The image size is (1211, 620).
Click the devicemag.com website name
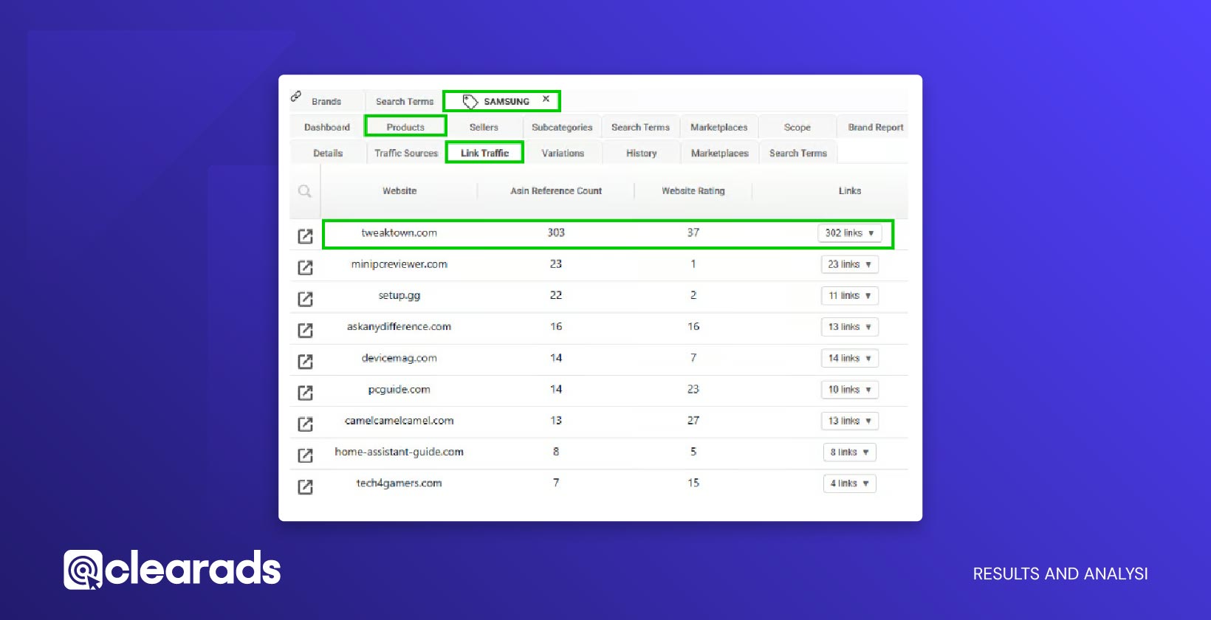399,358
